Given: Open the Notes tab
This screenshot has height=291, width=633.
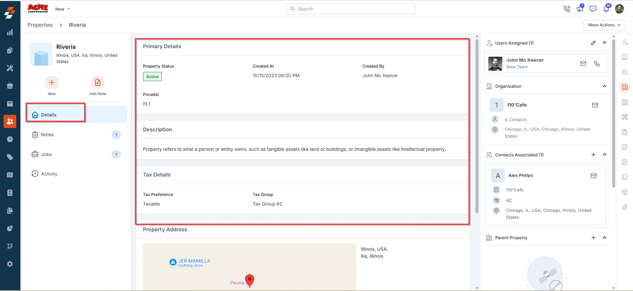Looking at the screenshot, I should pyautogui.click(x=76, y=135).
